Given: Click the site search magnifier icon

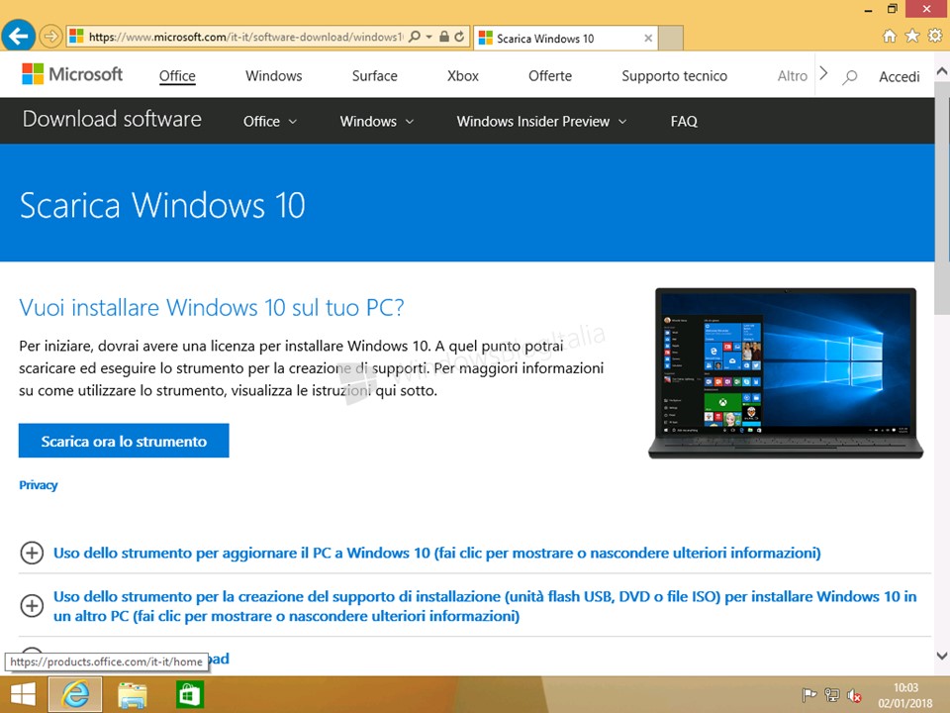Looking at the screenshot, I should (850, 76).
